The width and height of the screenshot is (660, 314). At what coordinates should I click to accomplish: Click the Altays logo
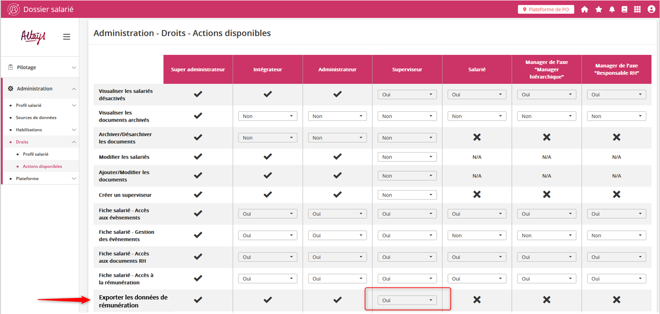[33, 37]
